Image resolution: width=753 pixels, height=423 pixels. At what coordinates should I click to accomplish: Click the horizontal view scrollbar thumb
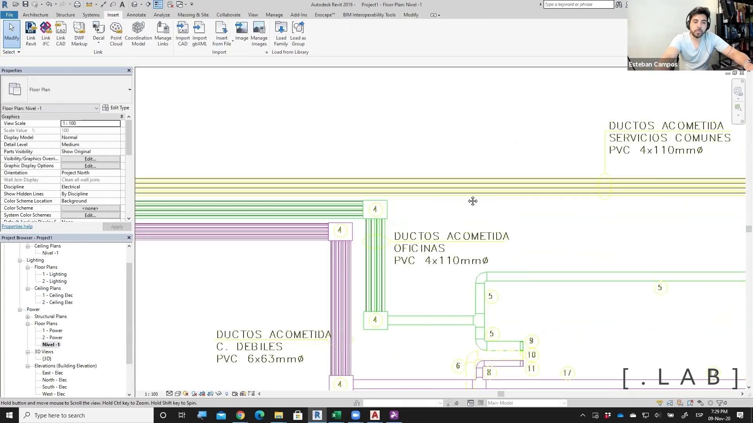[501, 394]
